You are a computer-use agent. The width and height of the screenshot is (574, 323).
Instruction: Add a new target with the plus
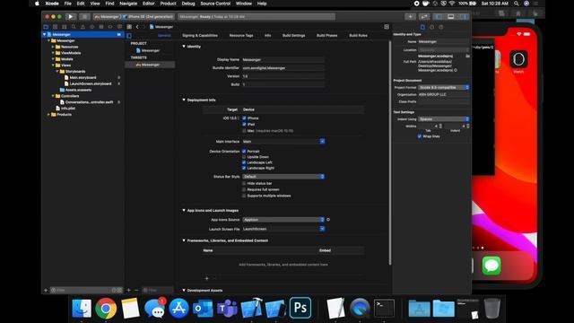coord(128,290)
